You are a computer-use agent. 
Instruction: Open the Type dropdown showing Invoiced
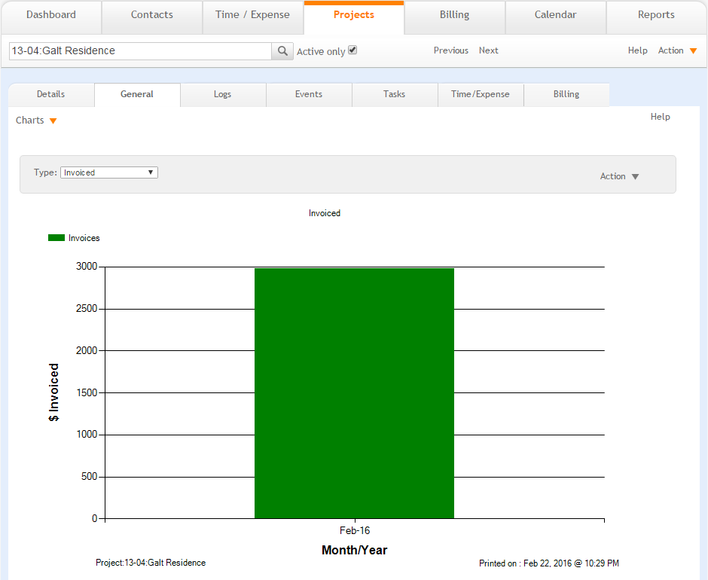pos(108,172)
